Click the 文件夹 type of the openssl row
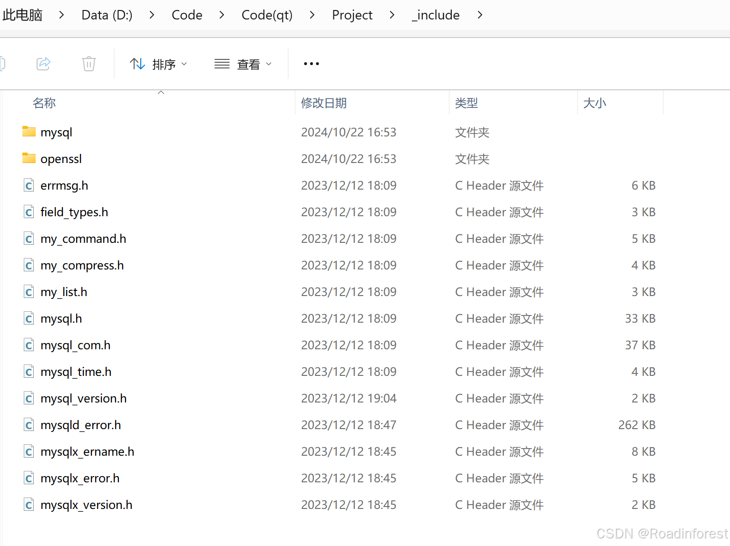This screenshot has height=546, width=730. point(472,159)
